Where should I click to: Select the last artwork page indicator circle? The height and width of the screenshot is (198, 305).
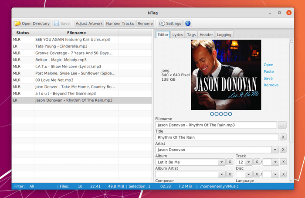(230, 114)
